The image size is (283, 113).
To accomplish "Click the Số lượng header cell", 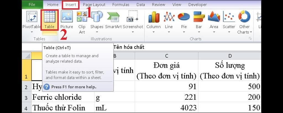I will pos(230,70).
